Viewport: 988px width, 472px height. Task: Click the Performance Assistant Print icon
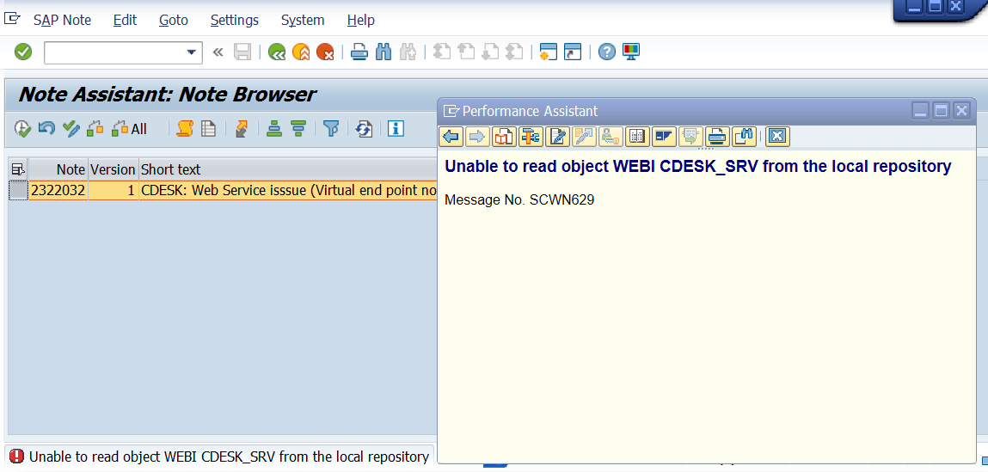pyautogui.click(x=717, y=136)
